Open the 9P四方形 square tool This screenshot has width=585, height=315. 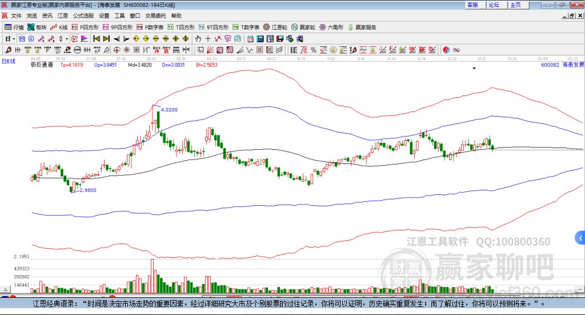tap(118, 27)
